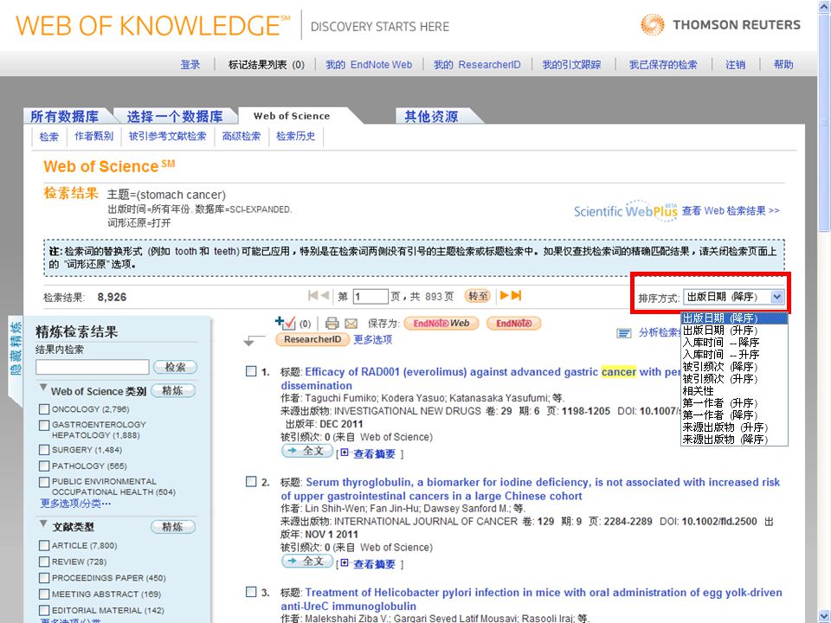Add to marked list plus-check icon
The width and height of the screenshot is (831, 623).
[x=285, y=323]
